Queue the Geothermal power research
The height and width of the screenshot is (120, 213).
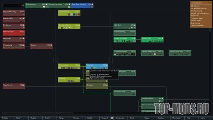point(59,5)
